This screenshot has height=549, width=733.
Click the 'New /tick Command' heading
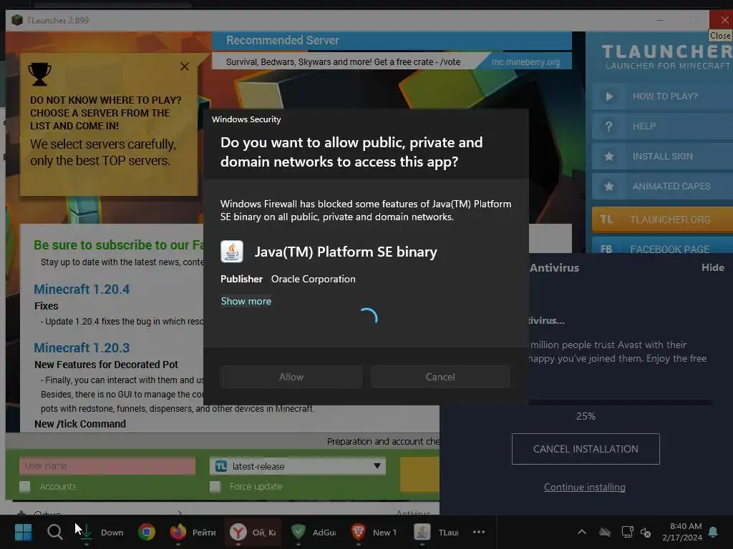pos(80,424)
